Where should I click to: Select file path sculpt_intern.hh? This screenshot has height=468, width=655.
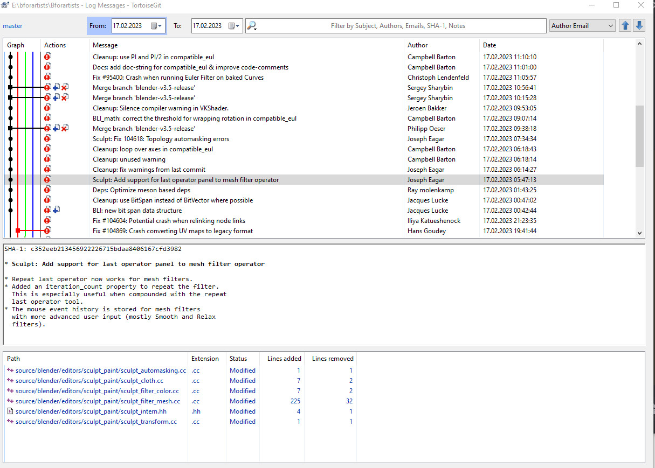click(x=91, y=411)
